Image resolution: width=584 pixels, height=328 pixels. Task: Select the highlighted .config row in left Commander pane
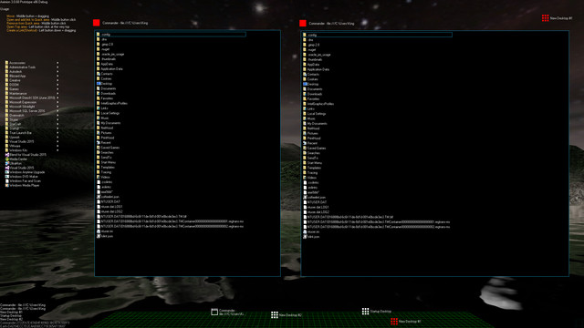171,35
